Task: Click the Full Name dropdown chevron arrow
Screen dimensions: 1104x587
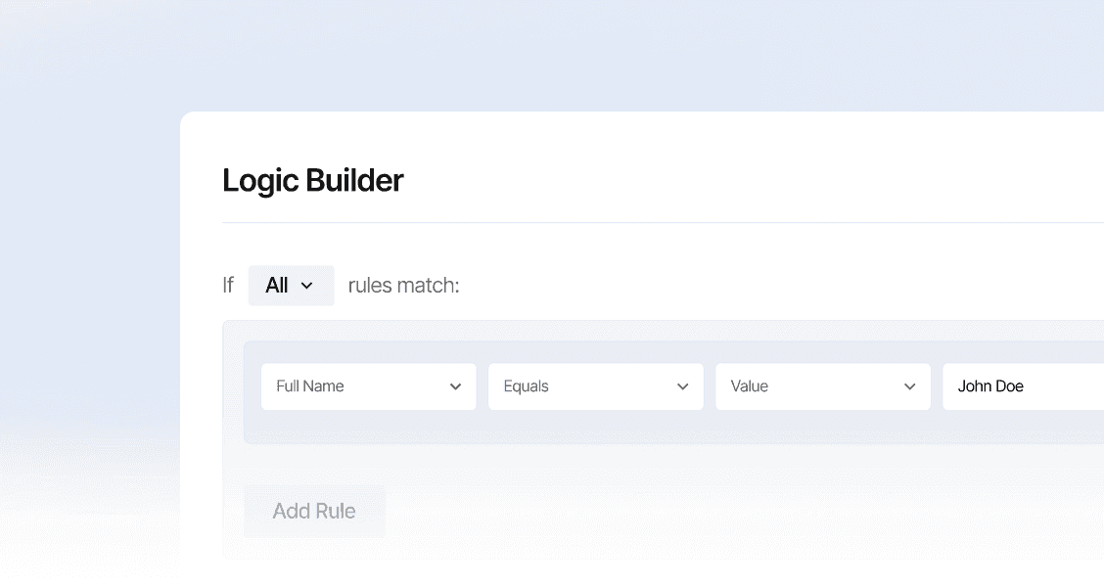Action: (x=455, y=386)
